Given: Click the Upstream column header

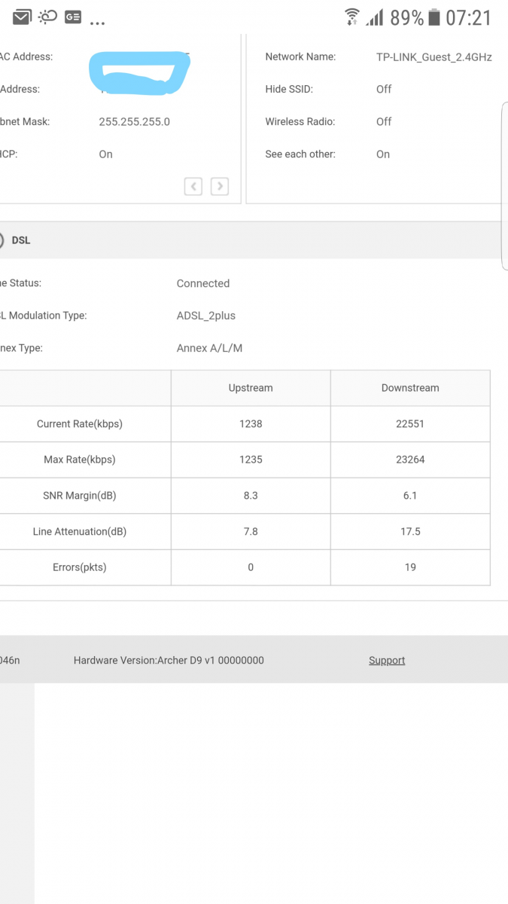Looking at the screenshot, I should 251,388.
